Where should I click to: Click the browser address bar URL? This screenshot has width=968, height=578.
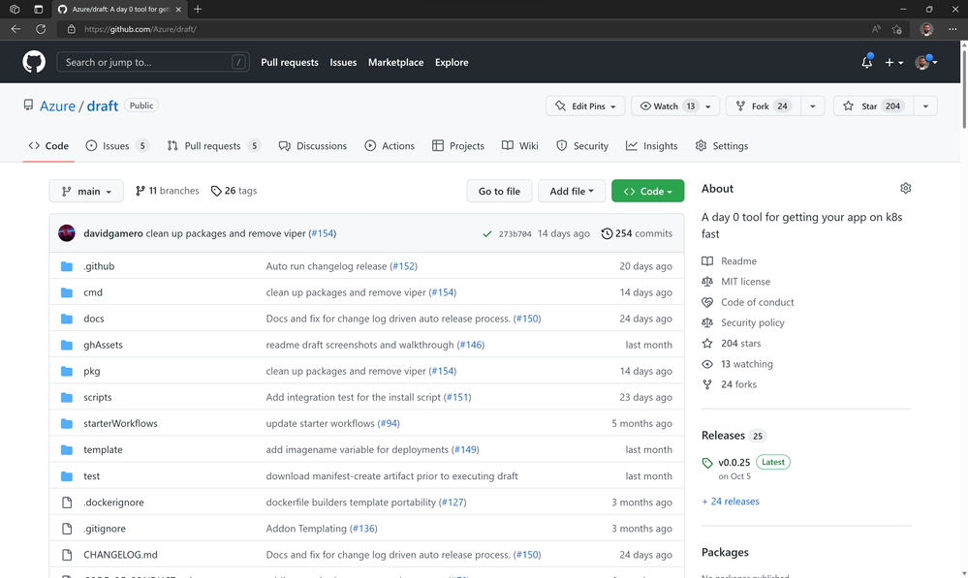pos(141,29)
